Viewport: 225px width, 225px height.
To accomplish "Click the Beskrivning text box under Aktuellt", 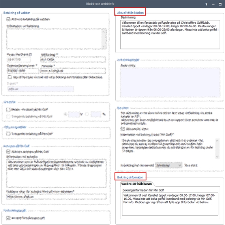I will (170, 35).
